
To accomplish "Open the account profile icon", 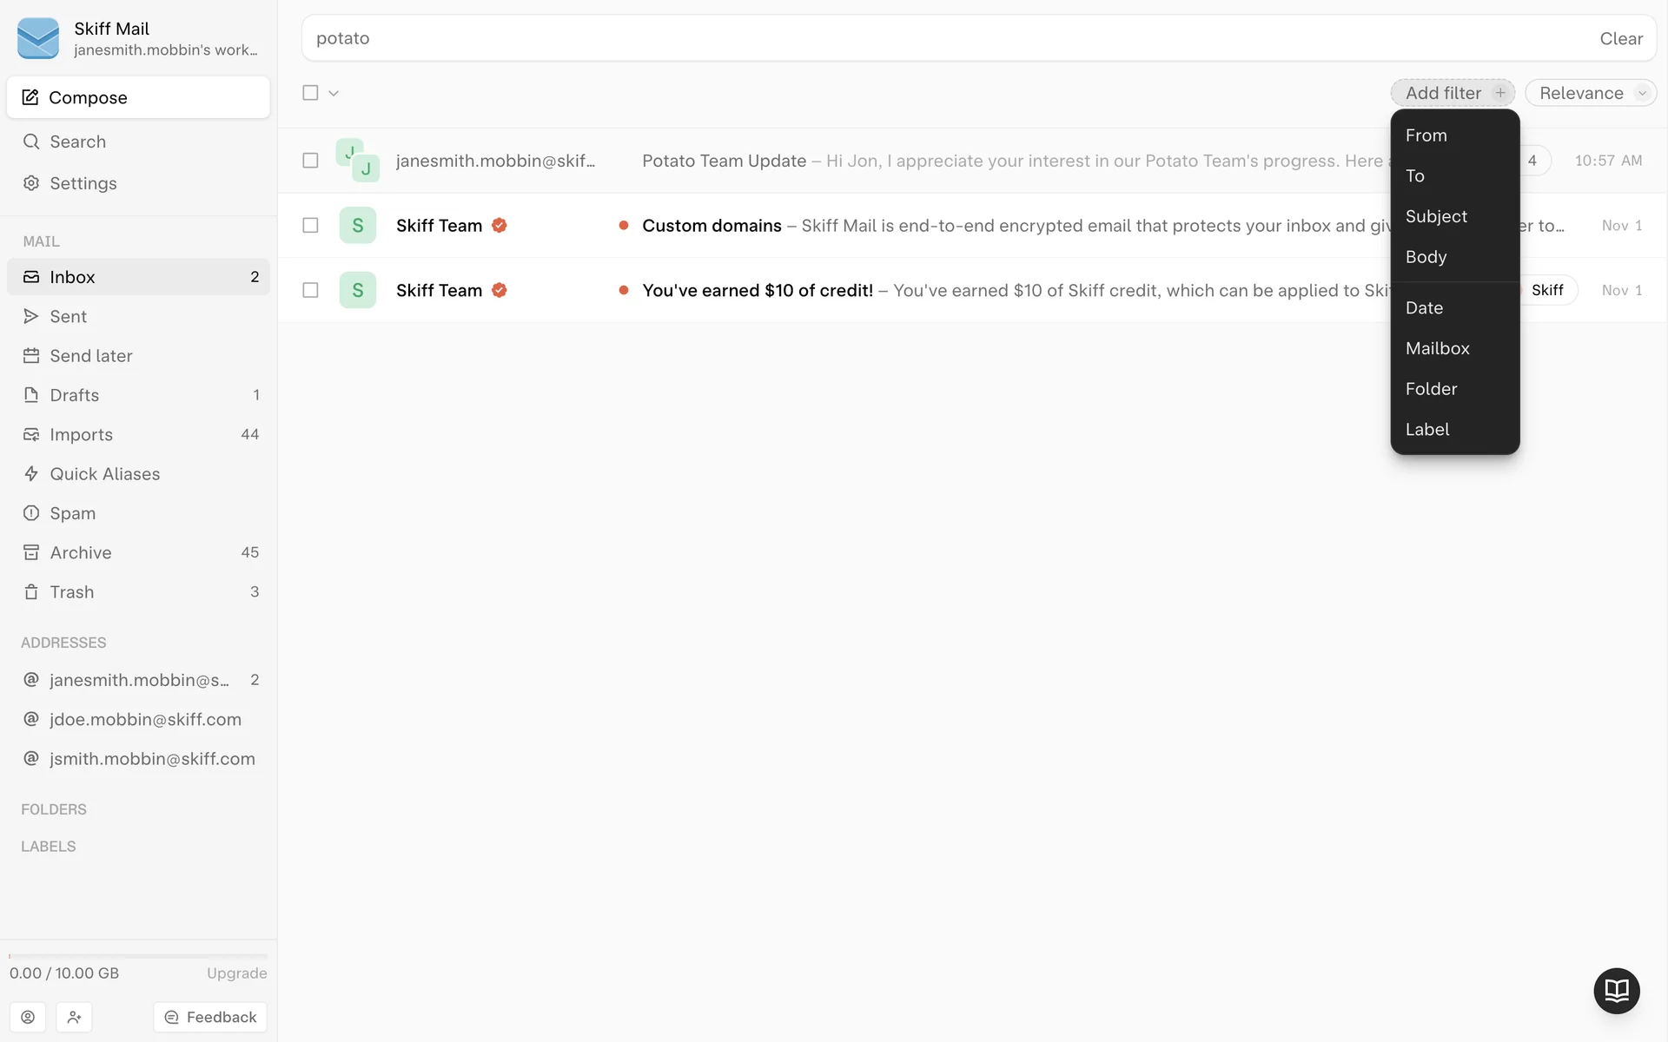I will point(28,1017).
